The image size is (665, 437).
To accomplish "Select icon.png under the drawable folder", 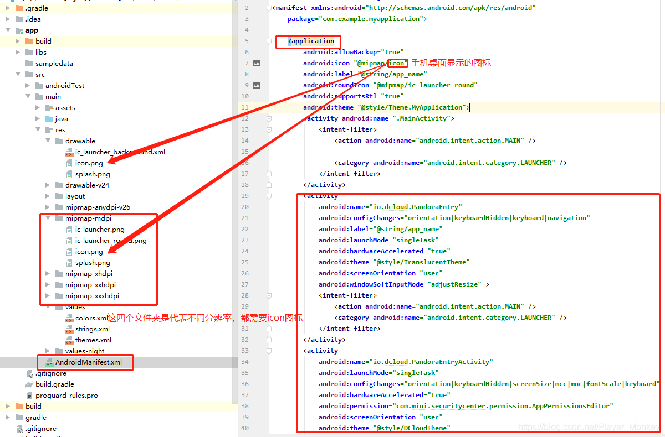I will click(x=89, y=163).
